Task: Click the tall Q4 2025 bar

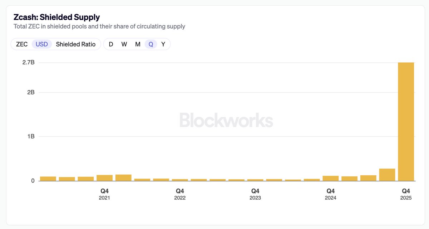Action: tap(406, 122)
